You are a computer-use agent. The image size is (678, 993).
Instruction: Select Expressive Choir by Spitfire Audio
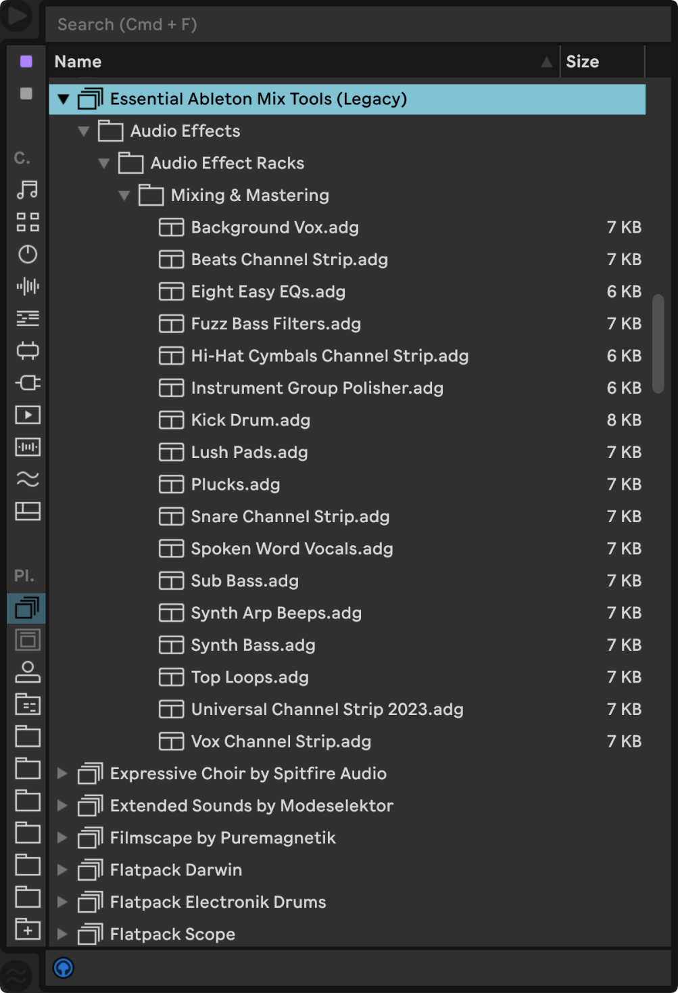click(x=248, y=773)
